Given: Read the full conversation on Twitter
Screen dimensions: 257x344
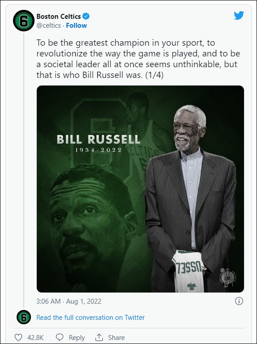Looking at the screenshot, I should click(x=91, y=318).
